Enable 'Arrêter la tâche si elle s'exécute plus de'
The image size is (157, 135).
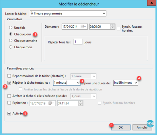(9, 96)
